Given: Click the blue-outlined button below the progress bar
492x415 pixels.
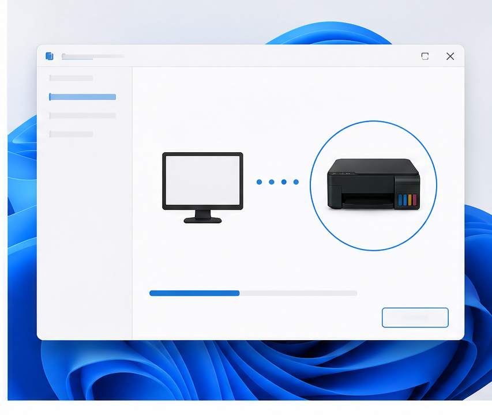Looking at the screenshot, I should 415,318.
